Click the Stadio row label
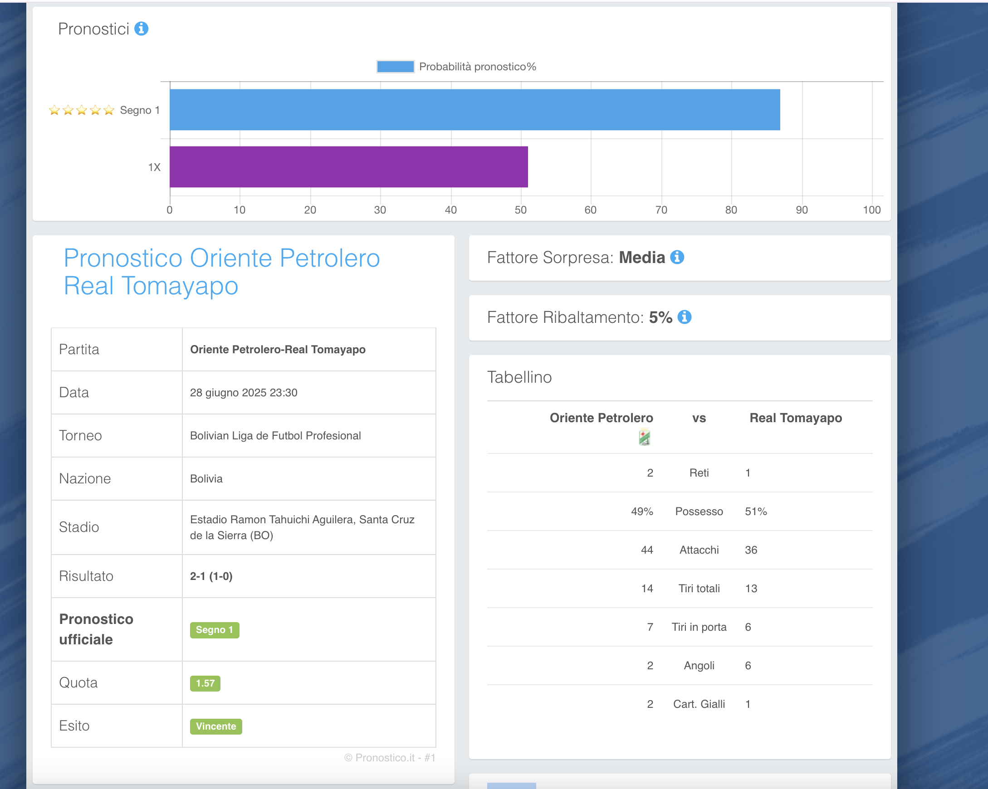 (79, 527)
